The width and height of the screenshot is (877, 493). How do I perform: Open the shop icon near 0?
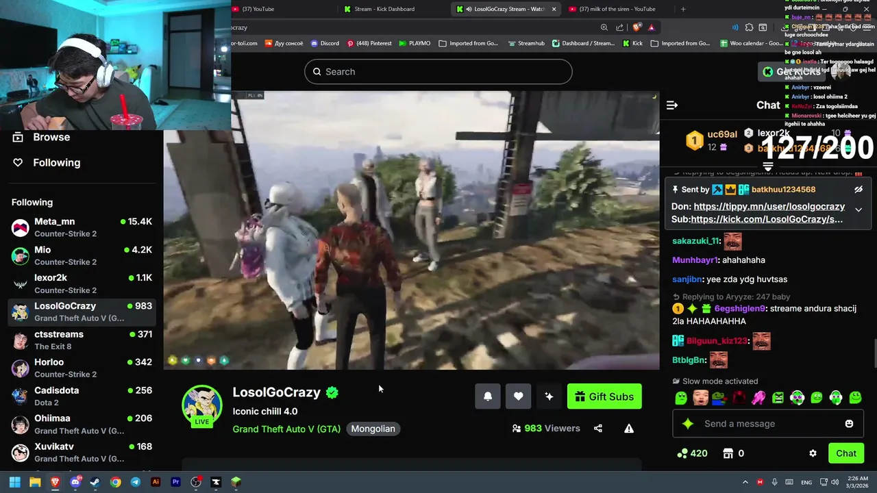pyautogui.click(x=728, y=453)
